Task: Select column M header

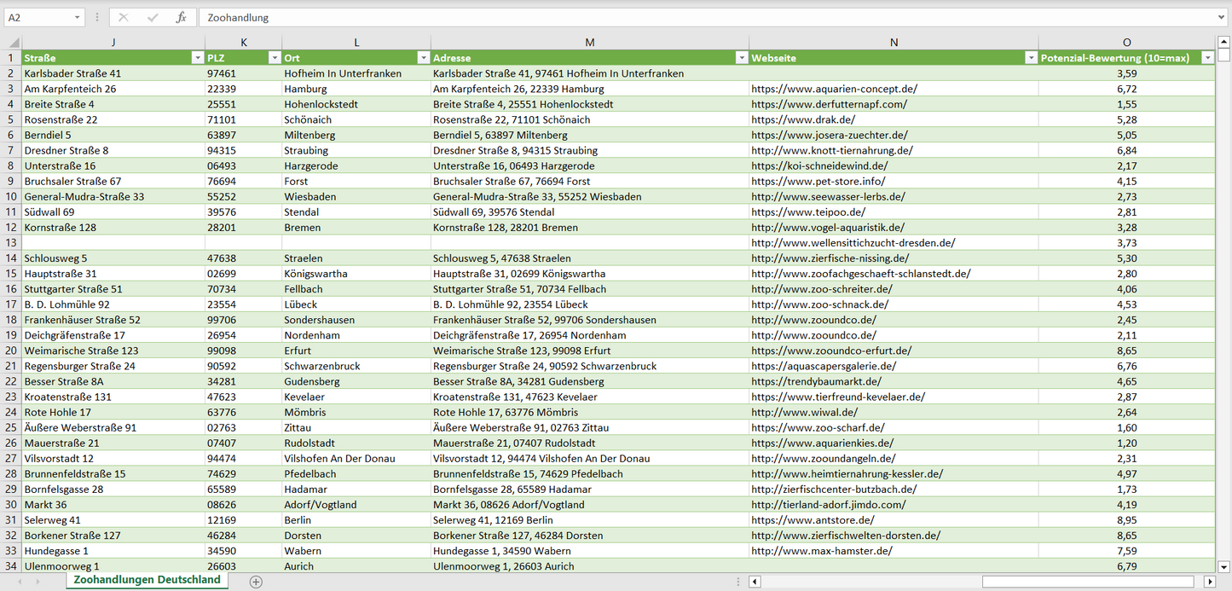Action: [589, 43]
